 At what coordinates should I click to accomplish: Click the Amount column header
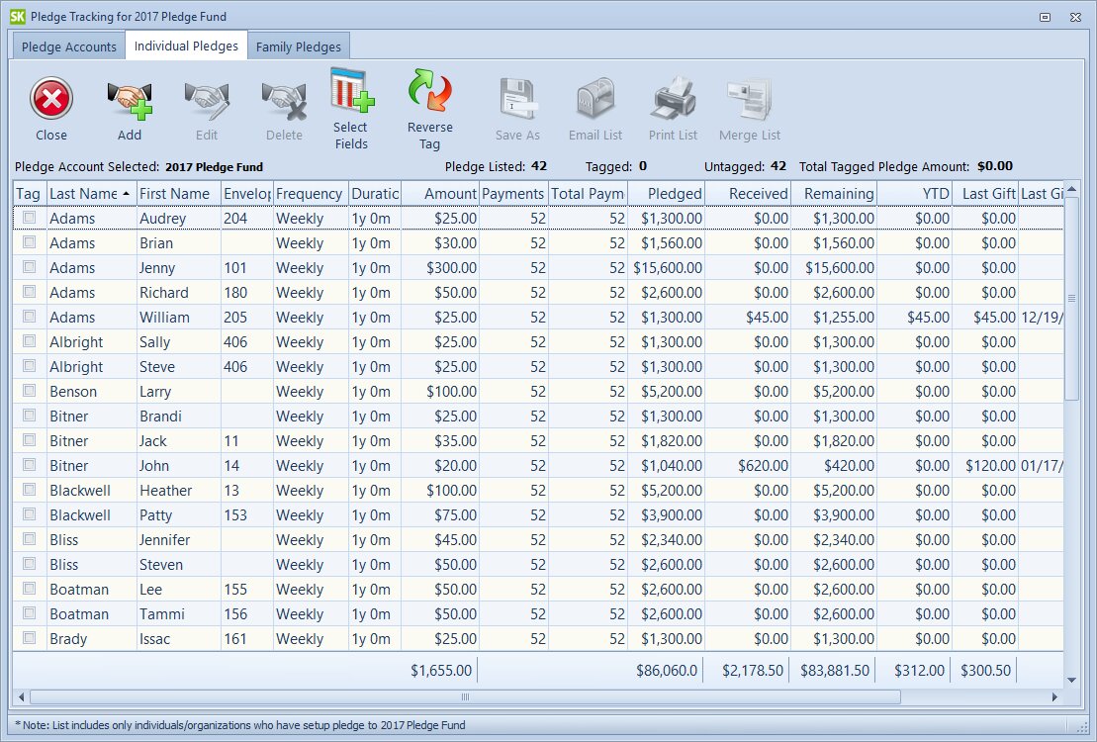pos(440,193)
